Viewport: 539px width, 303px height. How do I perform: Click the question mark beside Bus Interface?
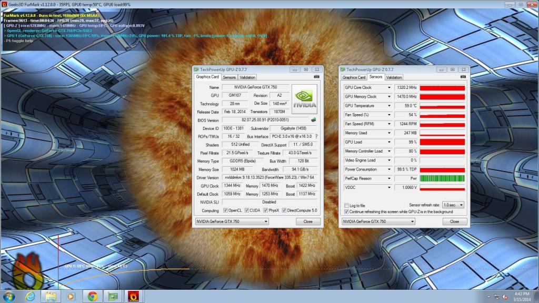pos(316,136)
